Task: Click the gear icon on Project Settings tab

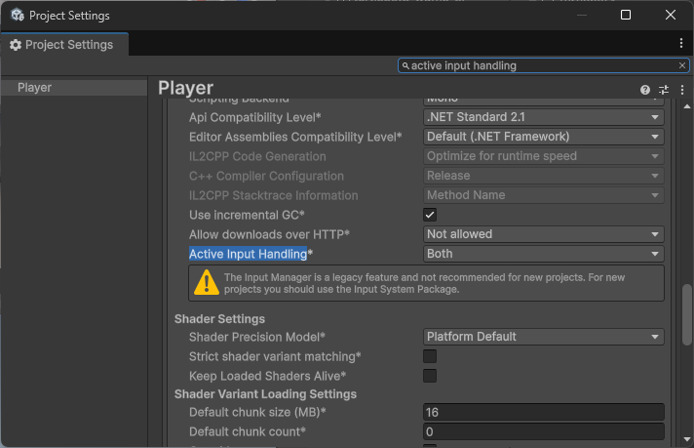Action: [16, 45]
